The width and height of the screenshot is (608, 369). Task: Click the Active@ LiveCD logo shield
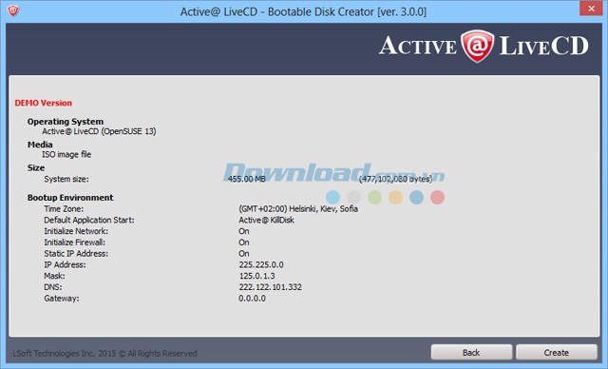(x=477, y=47)
